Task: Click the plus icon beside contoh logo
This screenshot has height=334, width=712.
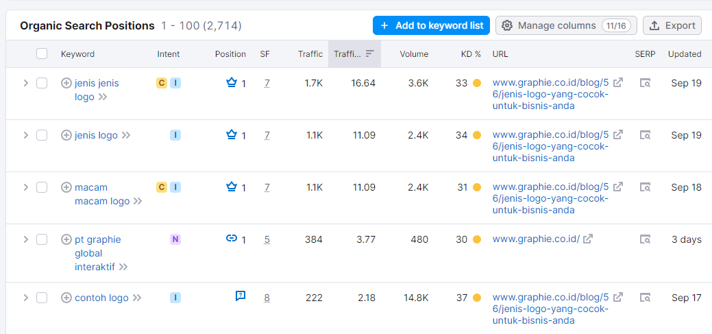Action: 66,298
